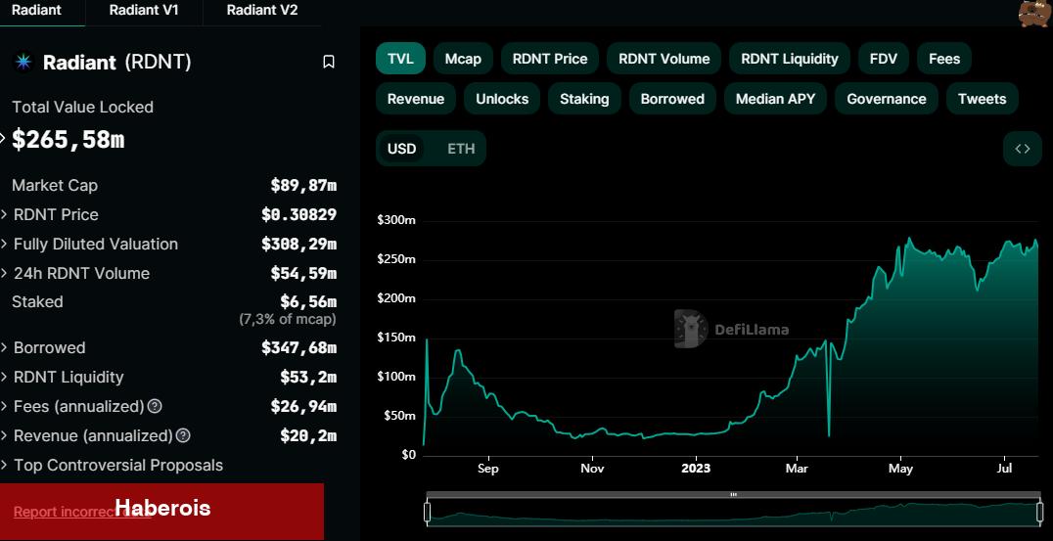This screenshot has height=541, width=1053.
Task: Toggle Borrowed chart metric
Action: coord(672,99)
